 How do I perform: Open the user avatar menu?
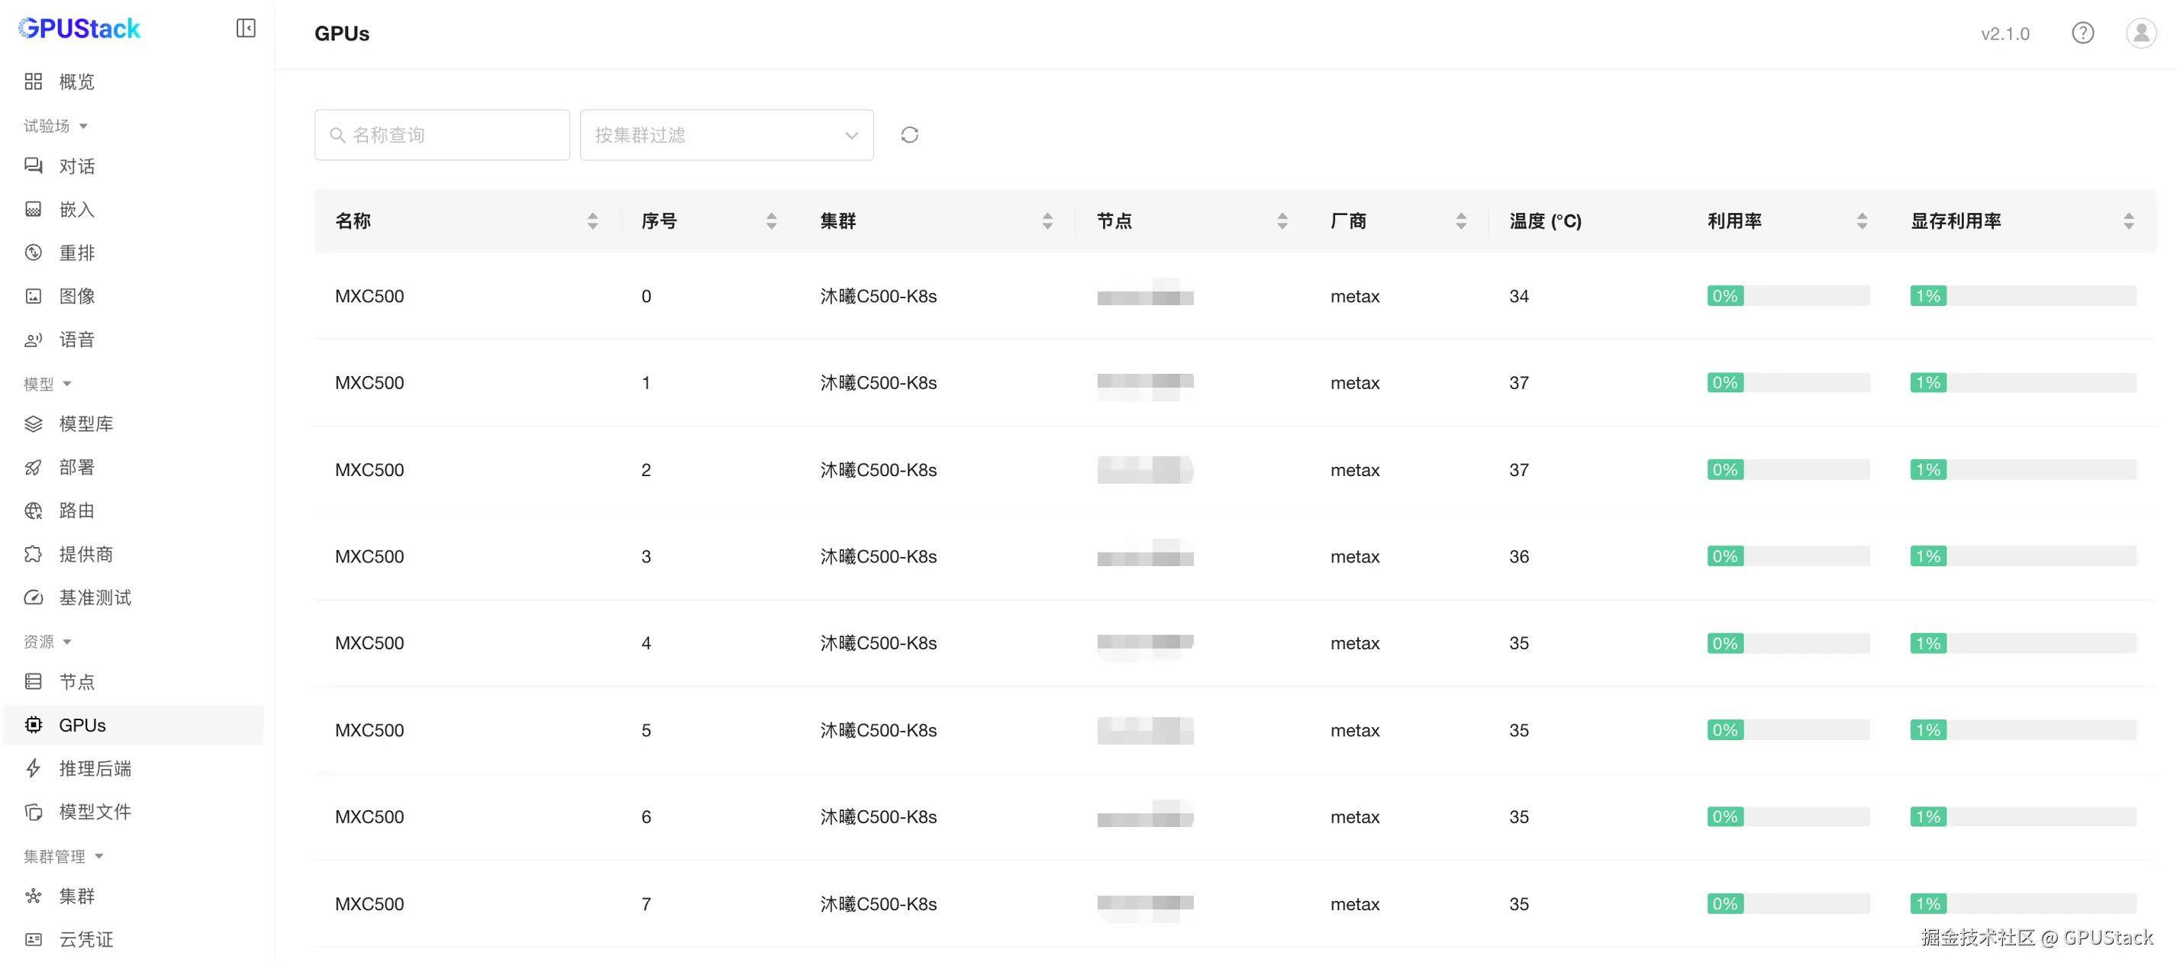pos(2140,33)
